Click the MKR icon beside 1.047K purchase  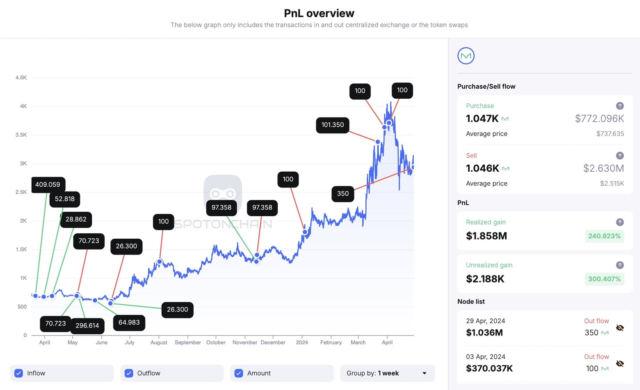pos(505,119)
